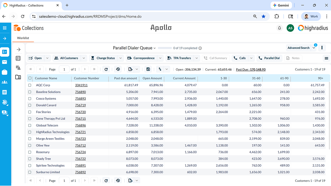
Task: Open the Correspondence dropdown arrow
Action: click(x=160, y=58)
